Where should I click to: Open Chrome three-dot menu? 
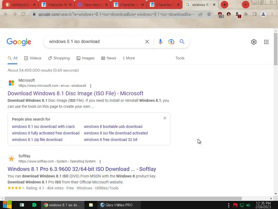tap(272, 14)
